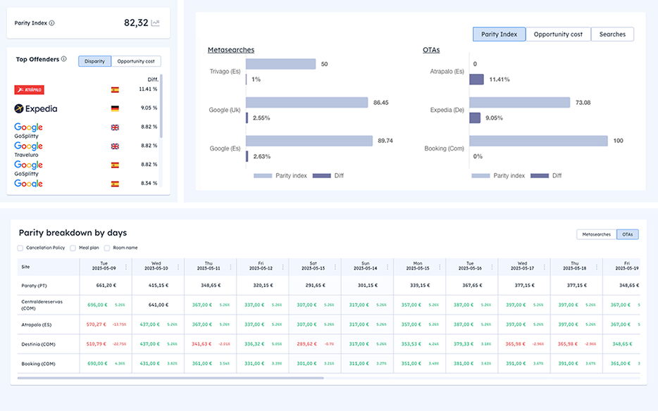Tick the Meal plan checkbox

coord(73,248)
